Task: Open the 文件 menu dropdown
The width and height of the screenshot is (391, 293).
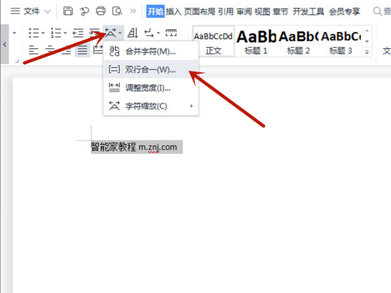Action: [27, 11]
